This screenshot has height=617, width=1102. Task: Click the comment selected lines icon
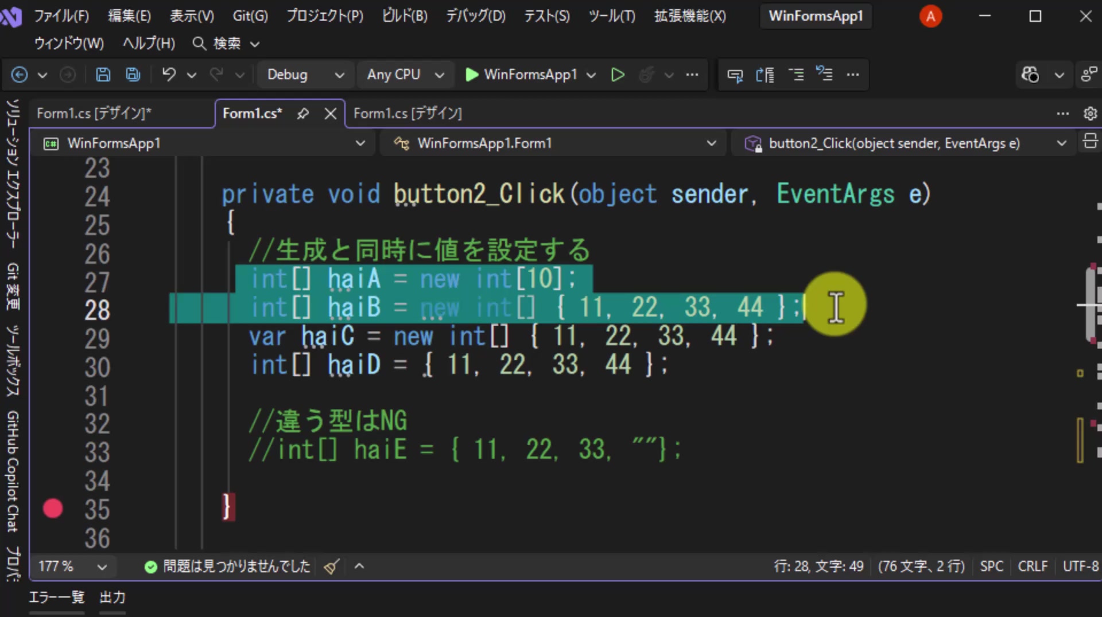(796, 75)
